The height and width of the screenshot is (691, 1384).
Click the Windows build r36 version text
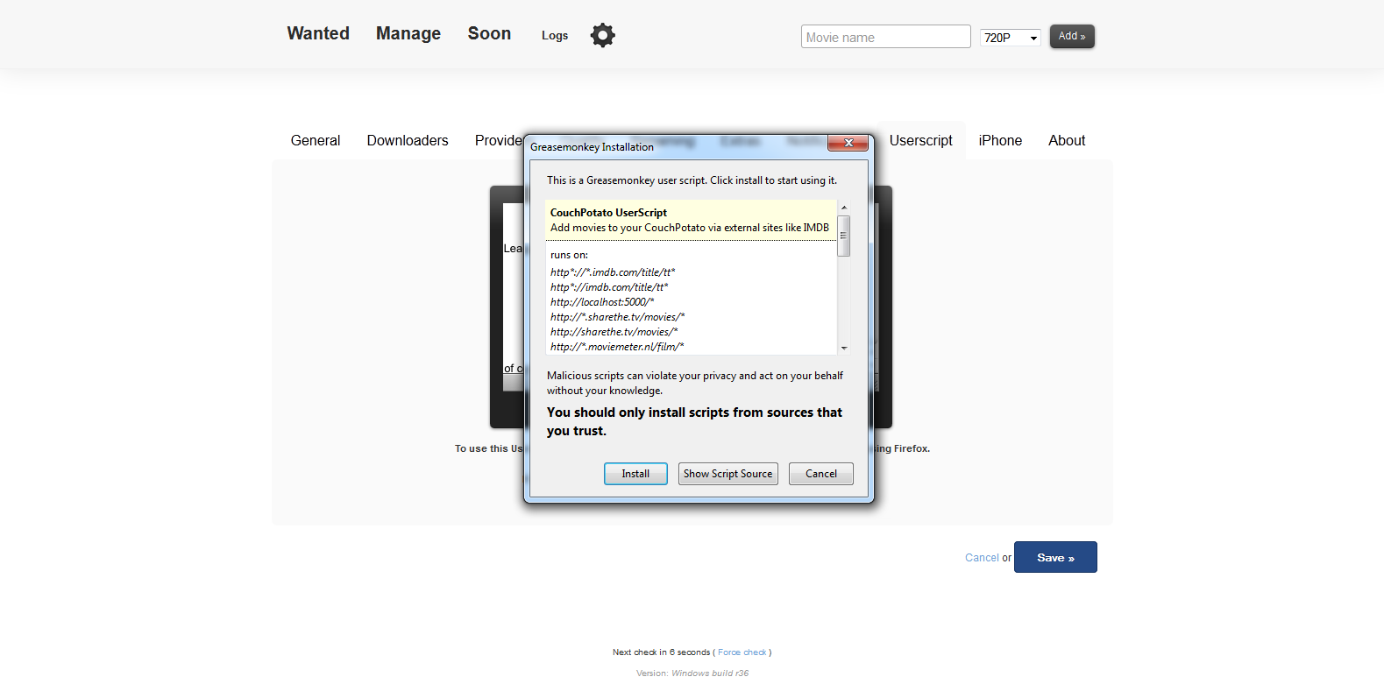pyautogui.click(x=710, y=673)
